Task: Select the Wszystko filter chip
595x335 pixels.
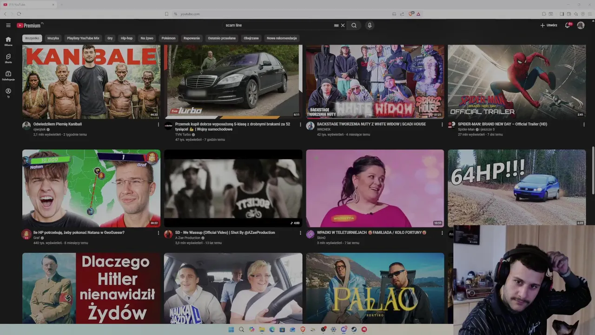Action: (x=32, y=38)
